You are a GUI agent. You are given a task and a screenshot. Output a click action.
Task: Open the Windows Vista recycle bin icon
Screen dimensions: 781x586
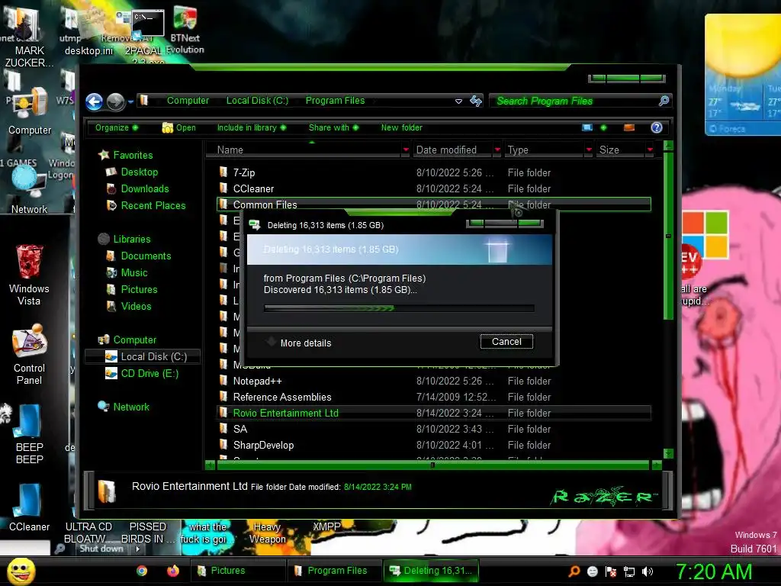[x=29, y=275]
